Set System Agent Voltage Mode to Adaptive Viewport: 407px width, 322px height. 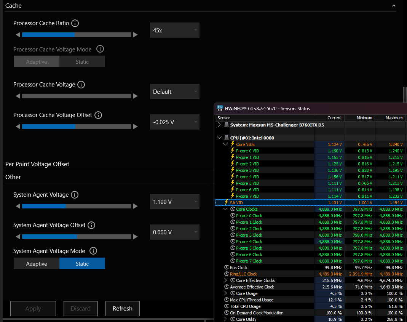pos(37,264)
